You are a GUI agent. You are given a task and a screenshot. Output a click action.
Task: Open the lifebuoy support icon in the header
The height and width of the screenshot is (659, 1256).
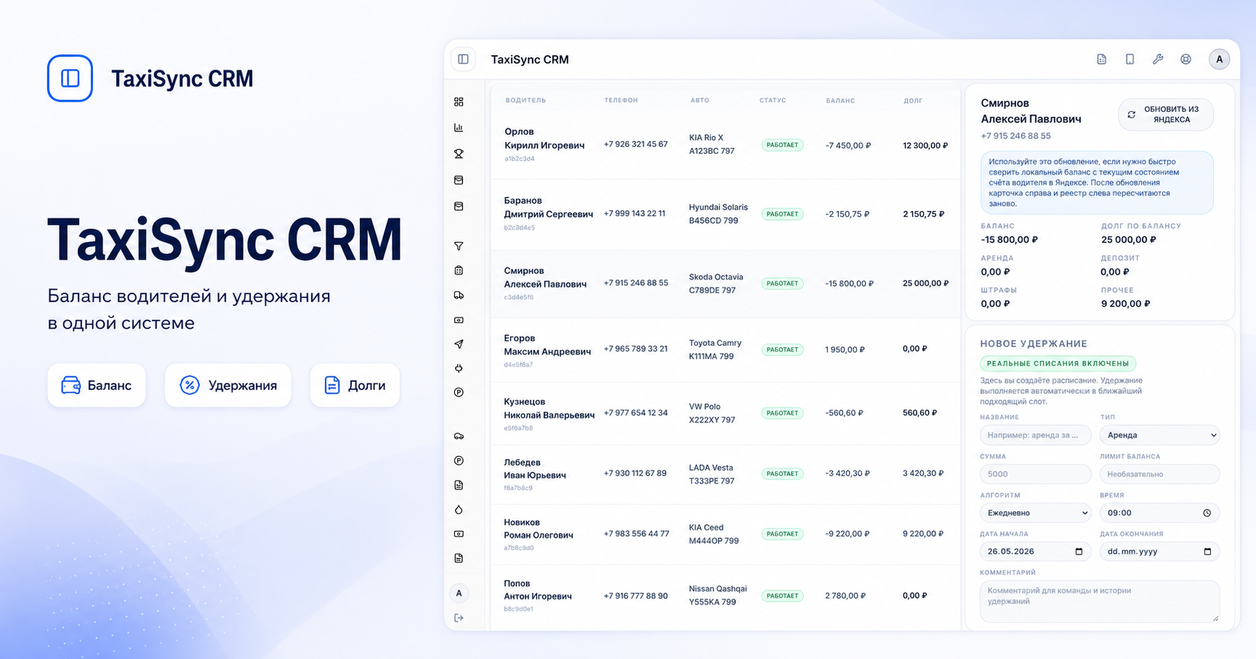coord(1186,59)
